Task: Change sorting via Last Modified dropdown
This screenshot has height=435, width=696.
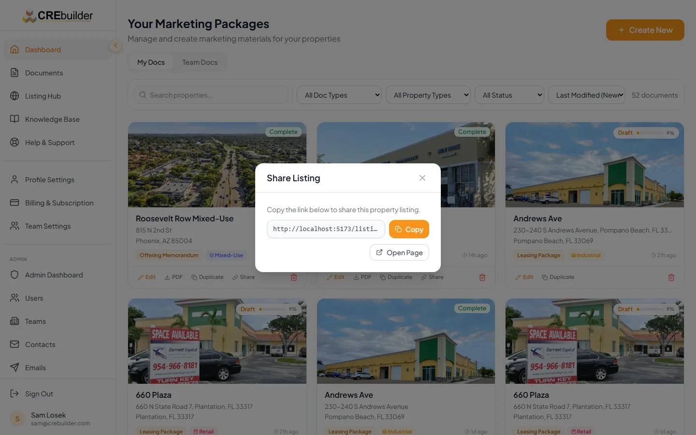Action: coord(586,95)
